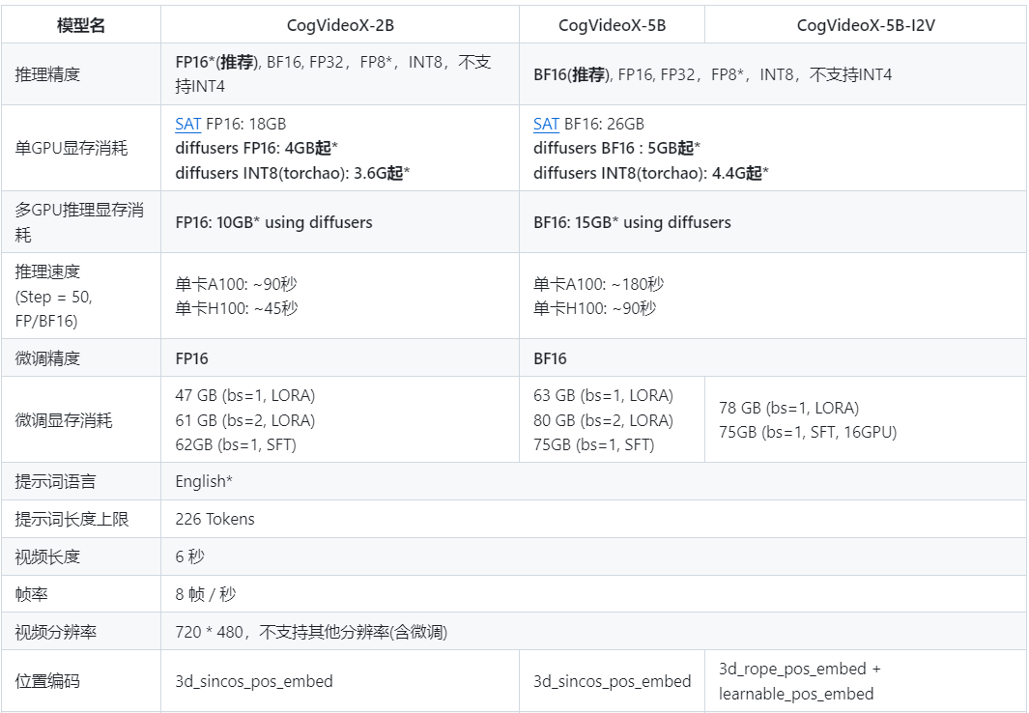Click the text 61 GB (bs=2, LORA)

coord(245,420)
